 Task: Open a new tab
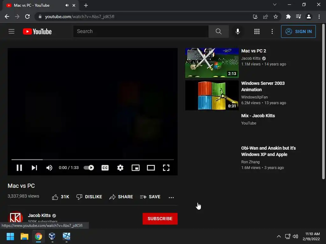point(86,5)
